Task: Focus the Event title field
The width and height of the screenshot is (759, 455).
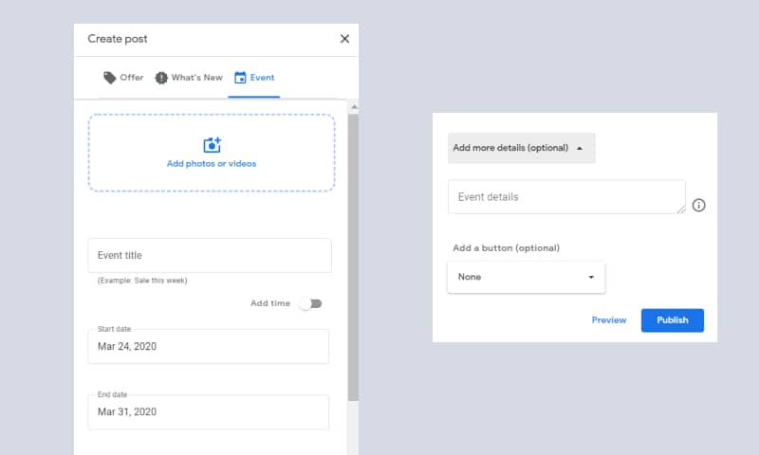Action: click(x=210, y=255)
